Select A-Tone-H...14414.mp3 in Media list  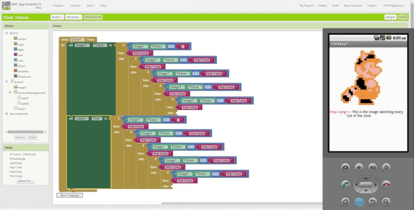click(x=23, y=154)
